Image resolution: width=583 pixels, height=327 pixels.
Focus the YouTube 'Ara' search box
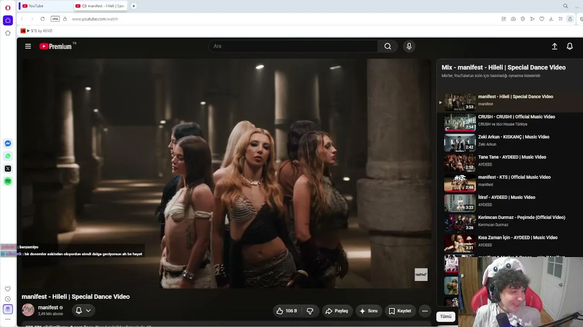pos(294,46)
